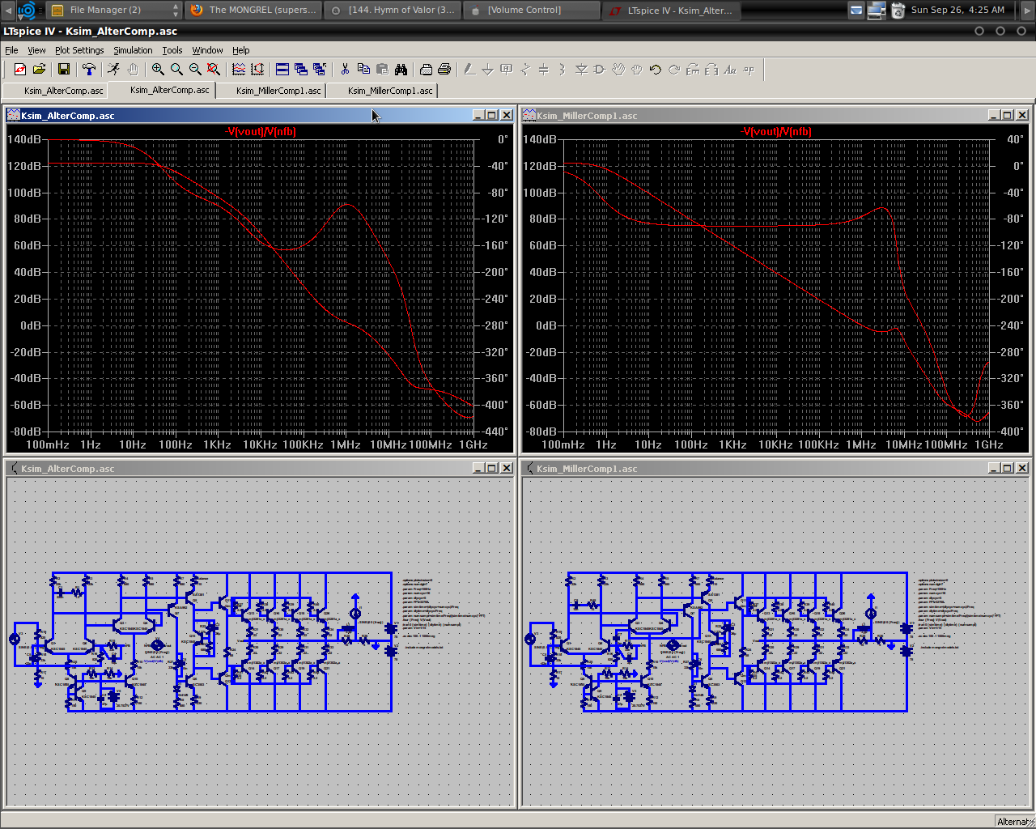
Task: Click -V(vout)/V(nfb) label in AlterComp plot
Action: 261,132
